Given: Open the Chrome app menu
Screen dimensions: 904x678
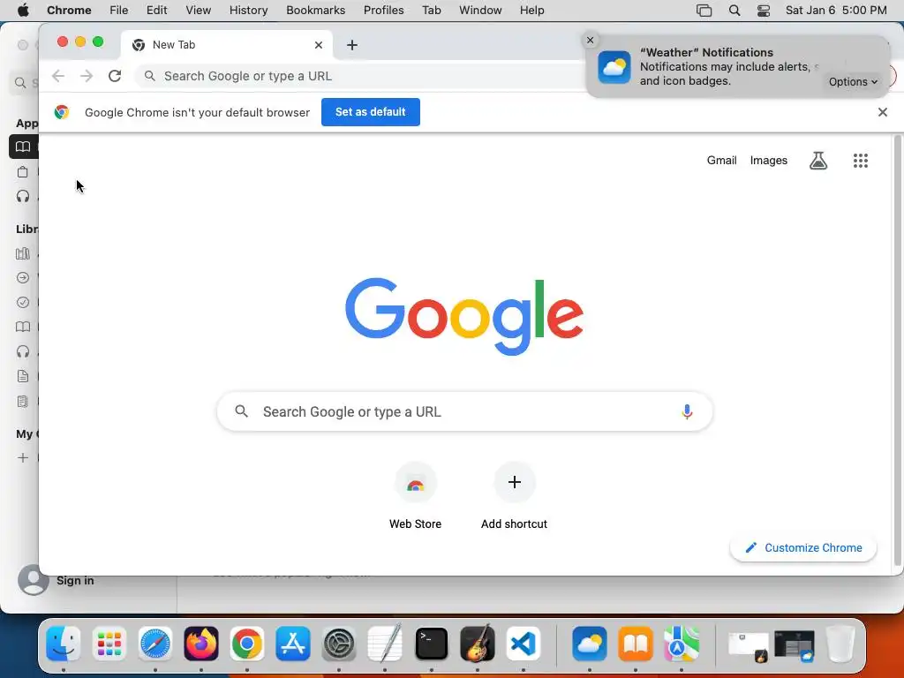Looking at the screenshot, I should [x=69, y=11].
